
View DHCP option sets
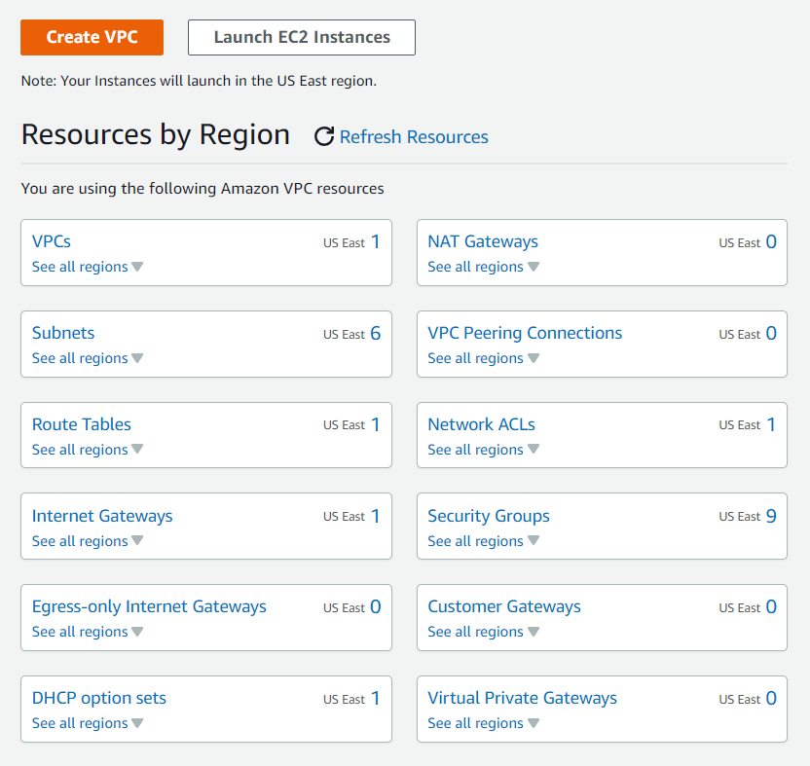99,698
